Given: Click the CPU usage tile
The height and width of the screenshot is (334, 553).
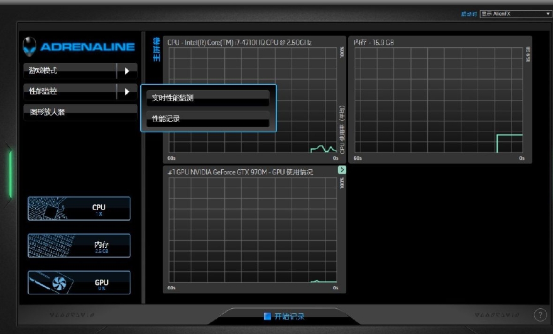Looking at the screenshot, I should click(x=79, y=209).
